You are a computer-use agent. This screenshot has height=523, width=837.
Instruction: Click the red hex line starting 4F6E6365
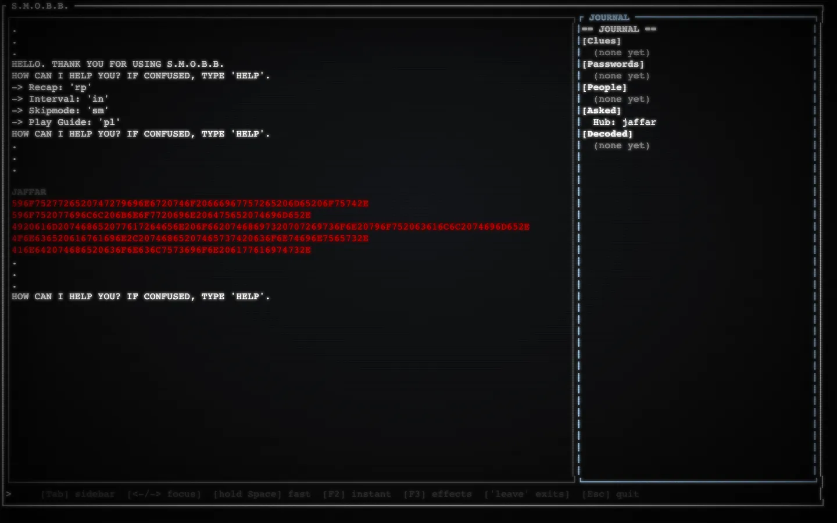[190, 238]
